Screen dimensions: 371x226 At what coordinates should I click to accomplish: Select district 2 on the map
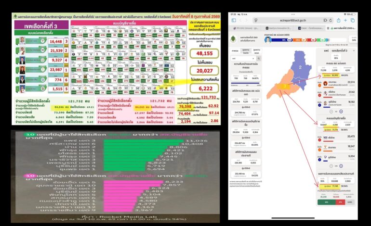coord(300,68)
